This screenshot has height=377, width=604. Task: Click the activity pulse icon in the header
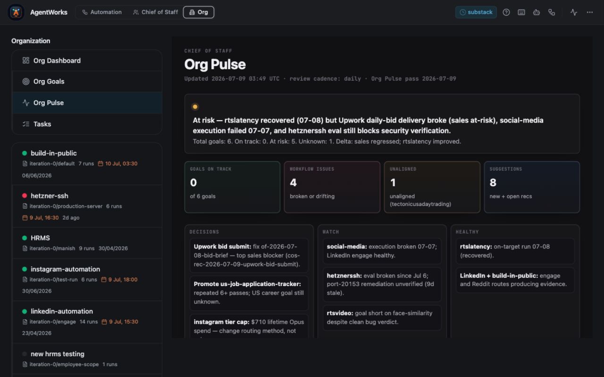574,12
